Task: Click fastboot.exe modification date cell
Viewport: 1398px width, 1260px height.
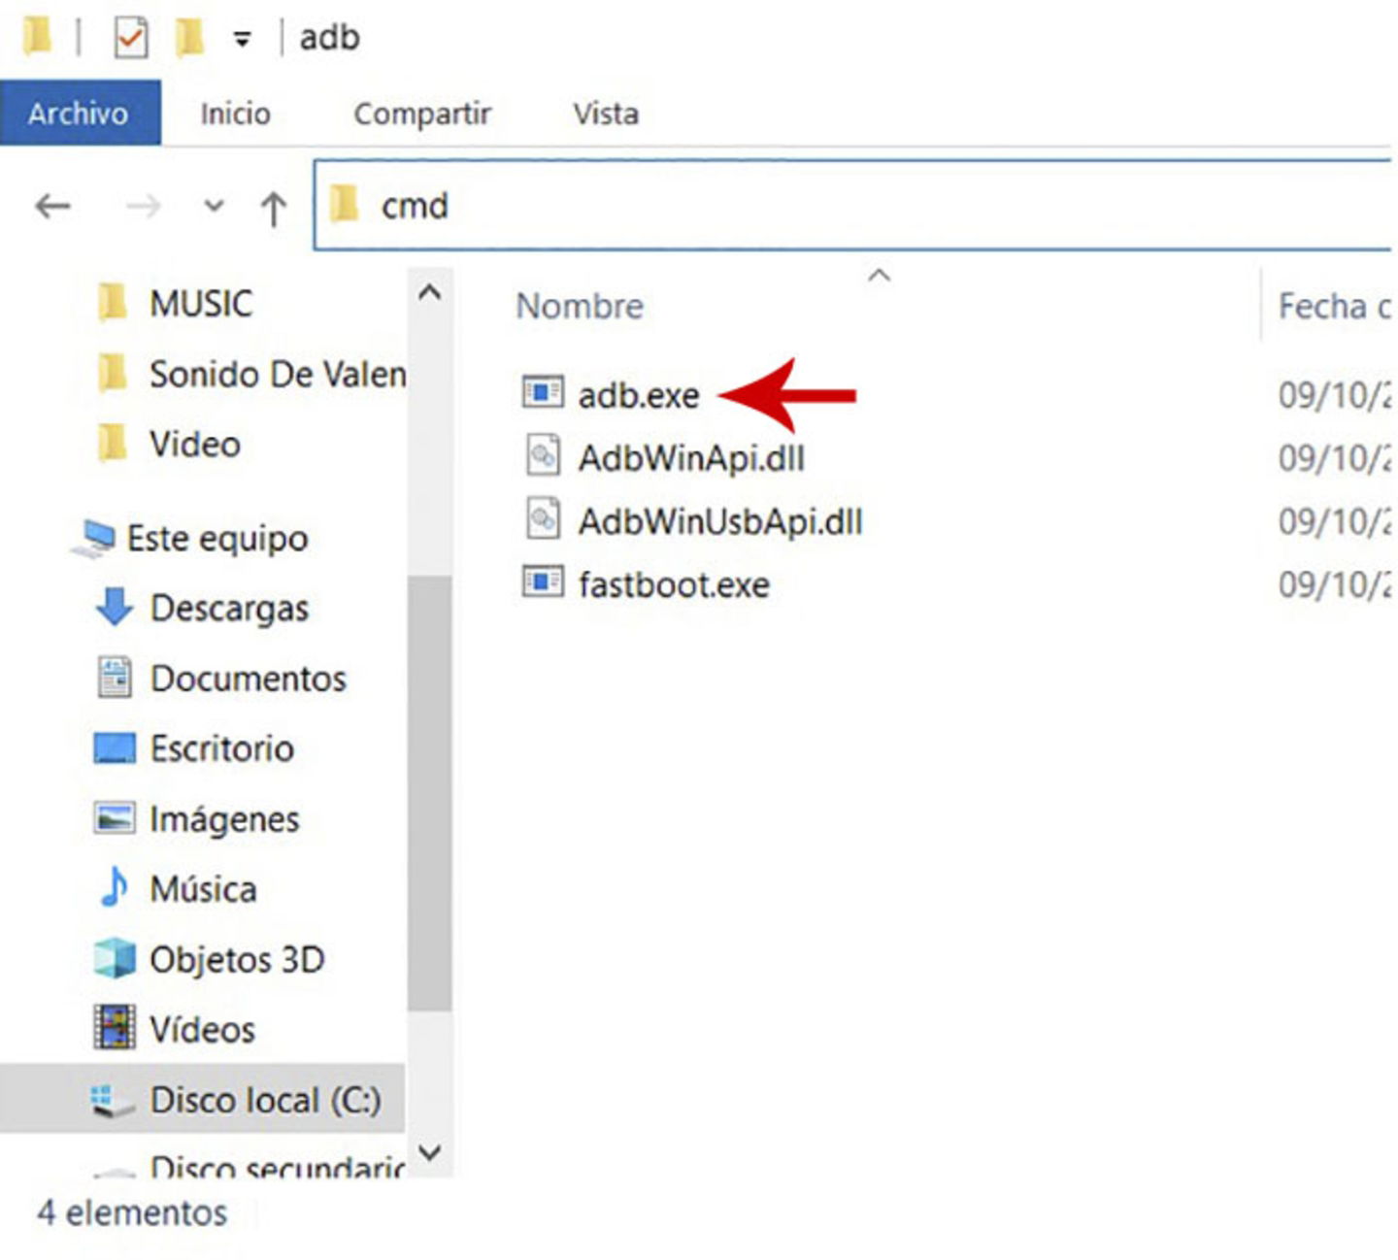Action: (x=1334, y=584)
